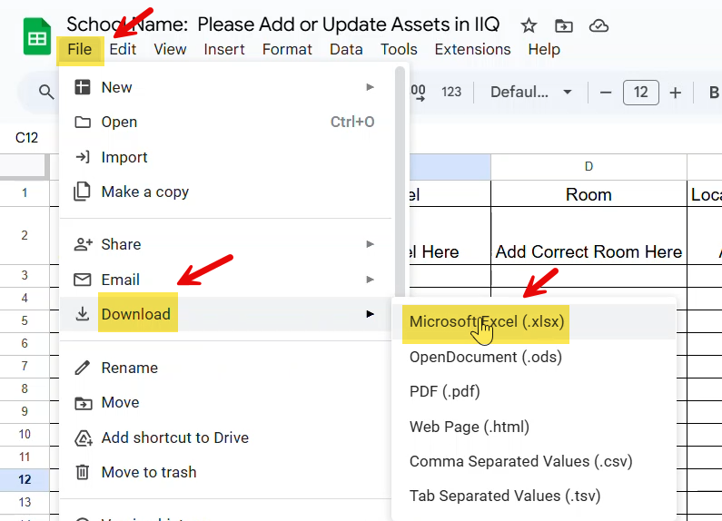Select the column D header
722x521 pixels.
[x=588, y=166]
